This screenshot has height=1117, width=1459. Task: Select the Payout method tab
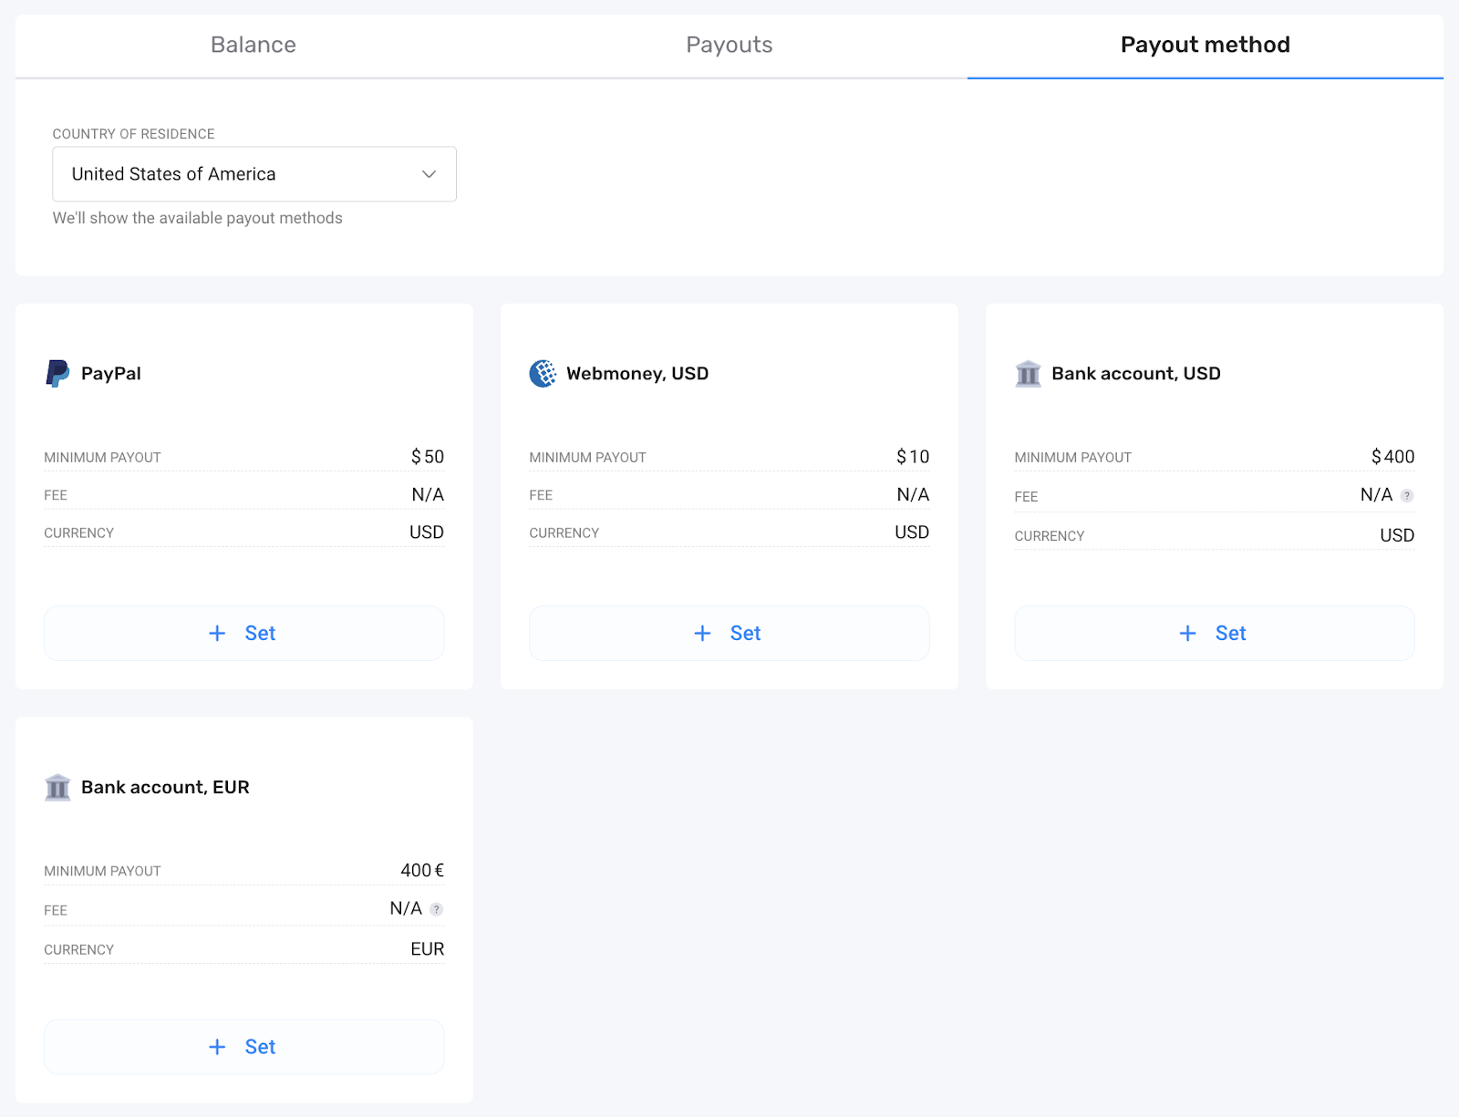pyautogui.click(x=1205, y=45)
